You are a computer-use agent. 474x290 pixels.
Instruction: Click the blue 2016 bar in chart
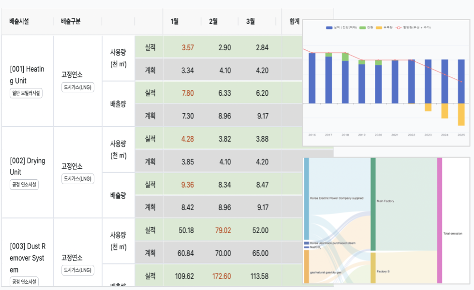point(312,78)
